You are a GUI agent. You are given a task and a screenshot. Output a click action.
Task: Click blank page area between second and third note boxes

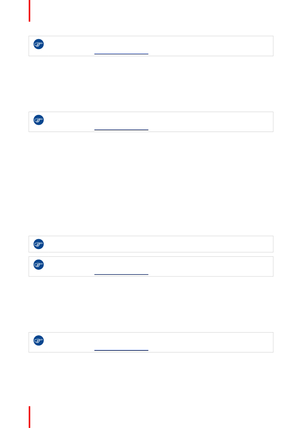pos(151,184)
